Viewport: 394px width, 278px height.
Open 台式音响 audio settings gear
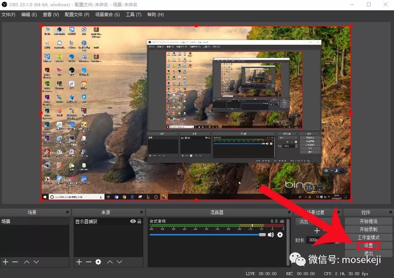pos(280,235)
